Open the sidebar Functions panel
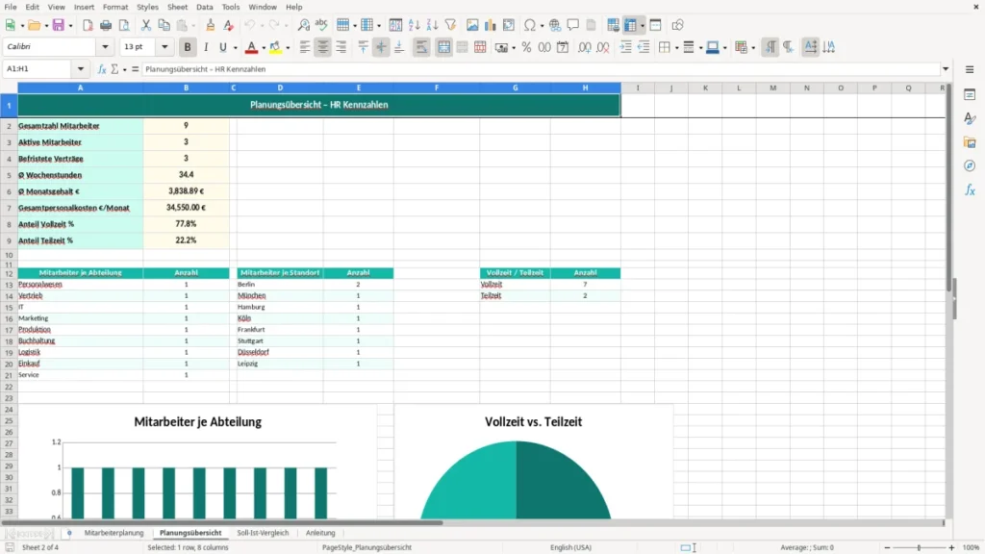 (970, 189)
